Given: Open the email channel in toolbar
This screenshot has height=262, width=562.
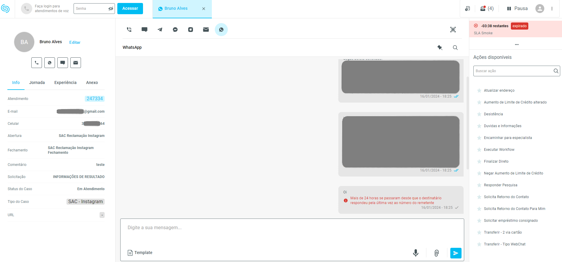Looking at the screenshot, I should pos(206,30).
